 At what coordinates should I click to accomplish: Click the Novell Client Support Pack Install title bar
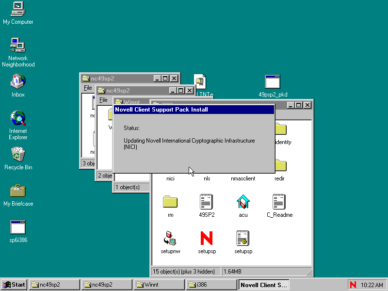coord(194,110)
